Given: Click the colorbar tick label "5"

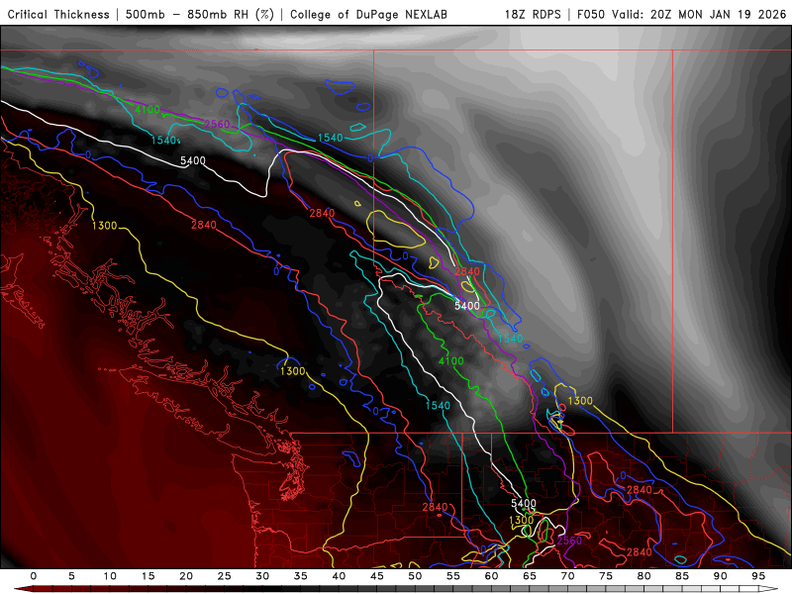Looking at the screenshot, I should 71,576.
